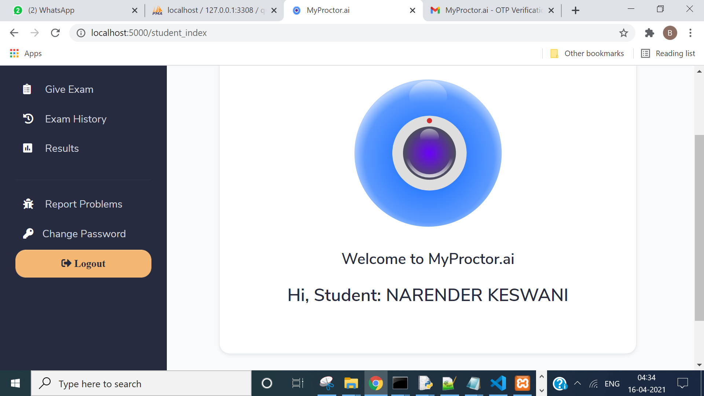Screen dimensions: 704x396
Task: Open the Other bookmarks folder
Action: 587,54
